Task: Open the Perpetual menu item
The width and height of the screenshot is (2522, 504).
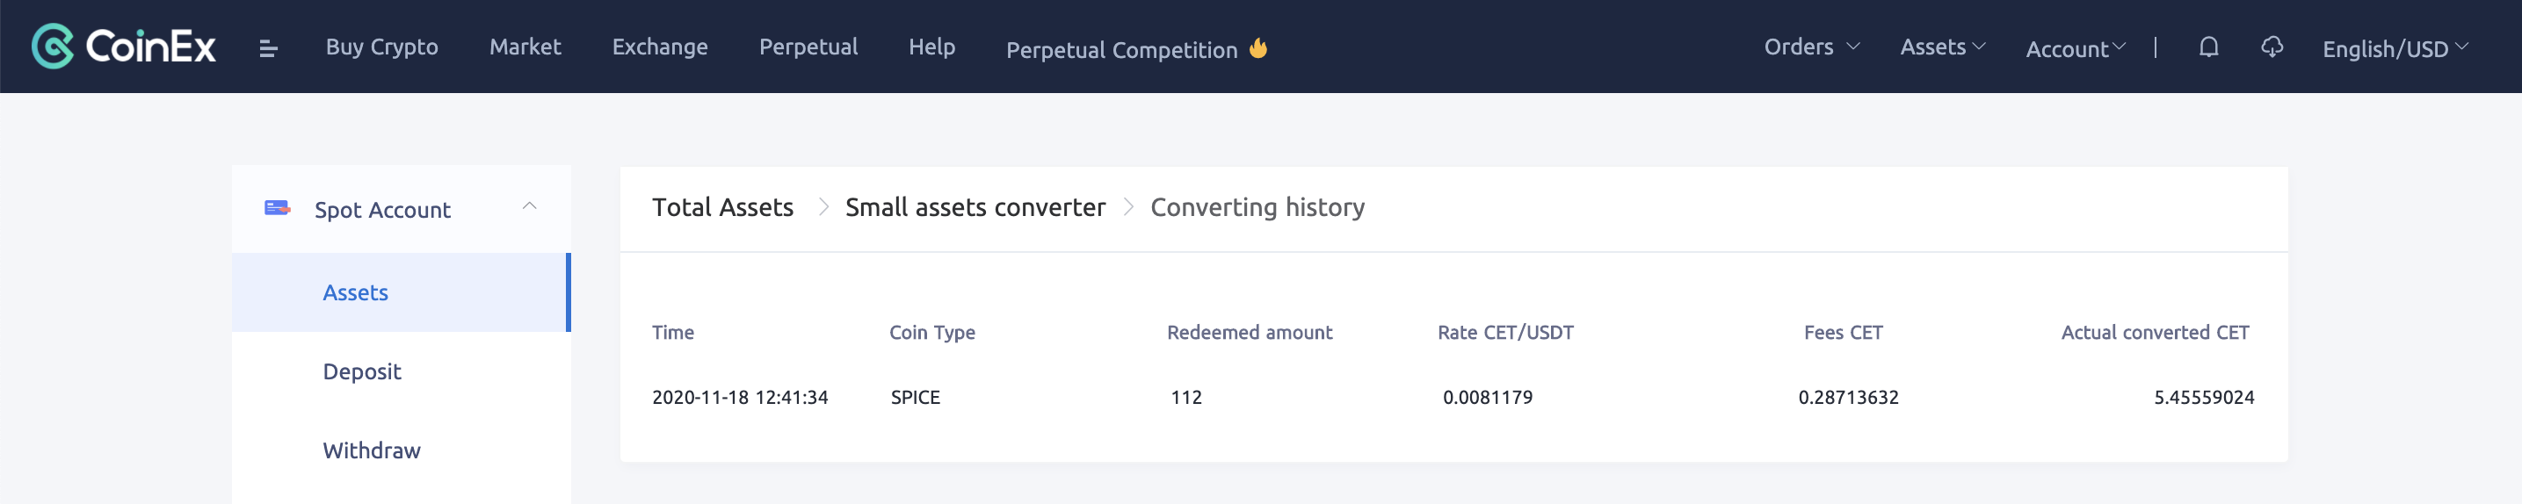Action: point(808,47)
